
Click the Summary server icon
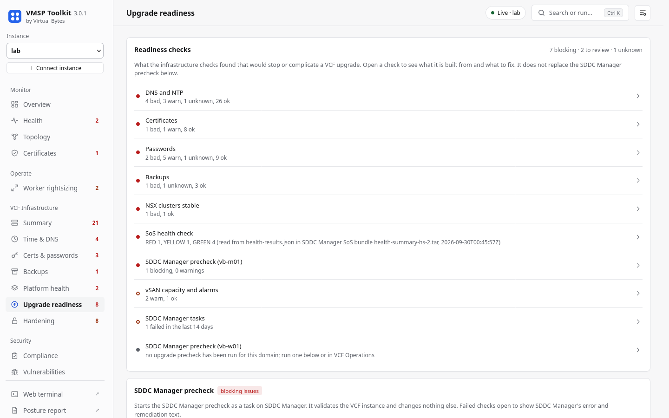[x=15, y=223]
